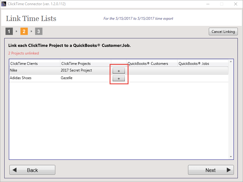243x182 pixels.
Task: Click the list scrollbar down arrow
Action: point(231,157)
